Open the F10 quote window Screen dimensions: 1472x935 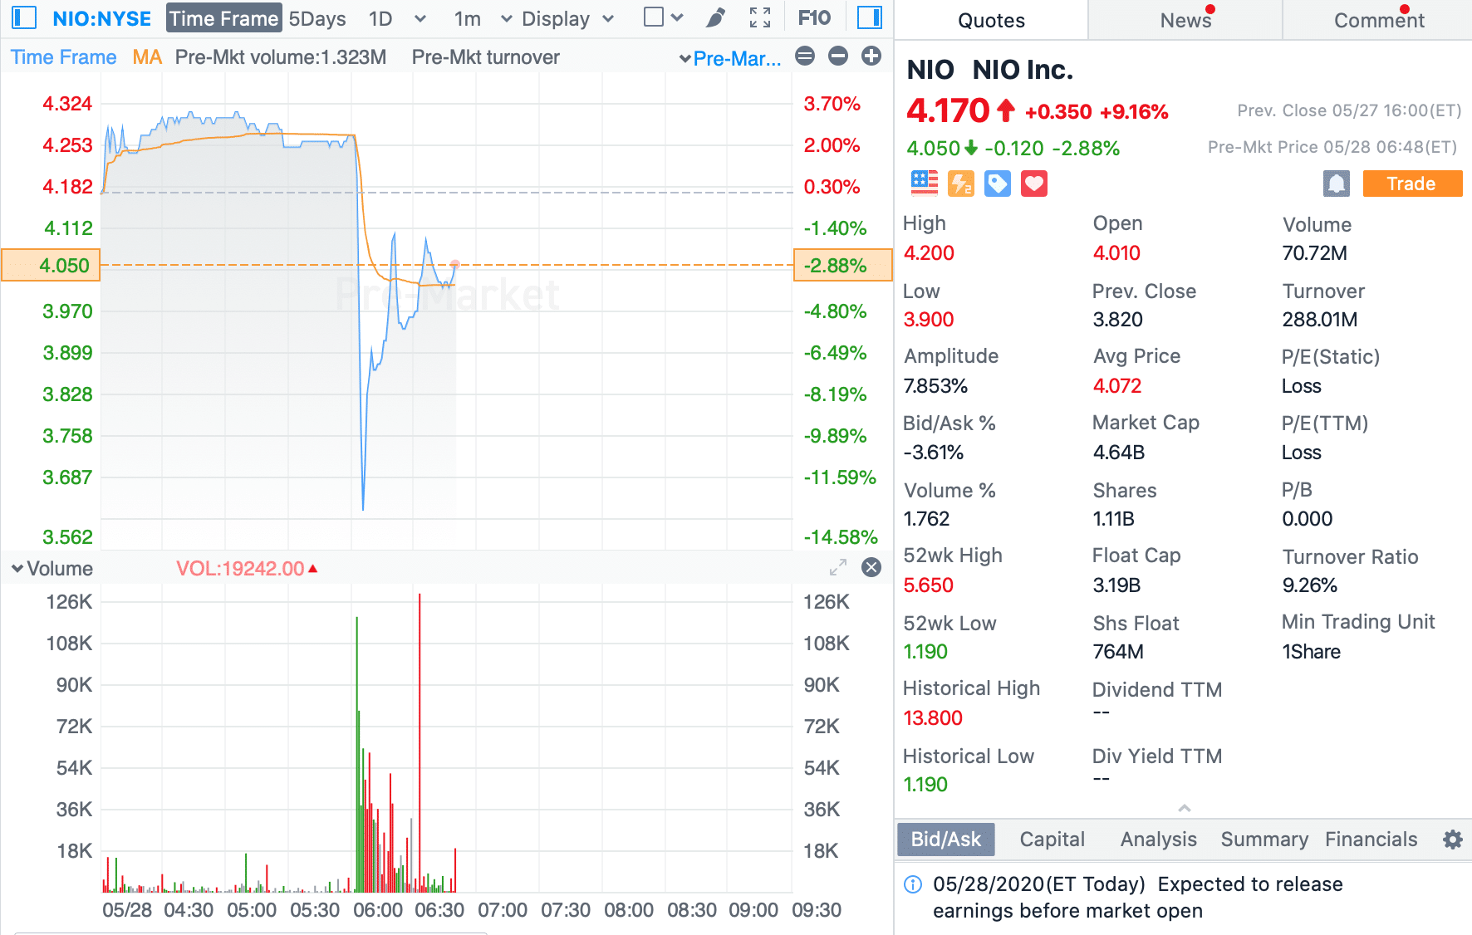814,17
